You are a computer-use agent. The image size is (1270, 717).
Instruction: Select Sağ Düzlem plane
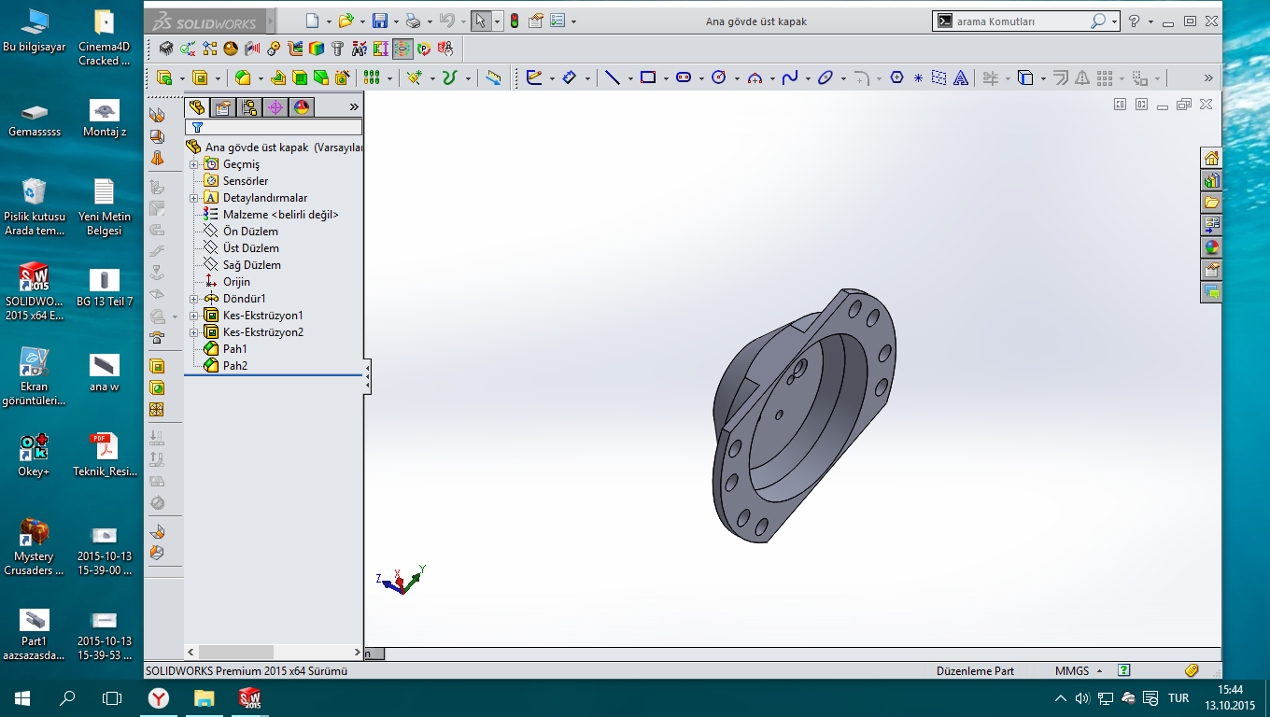coord(252,265)
